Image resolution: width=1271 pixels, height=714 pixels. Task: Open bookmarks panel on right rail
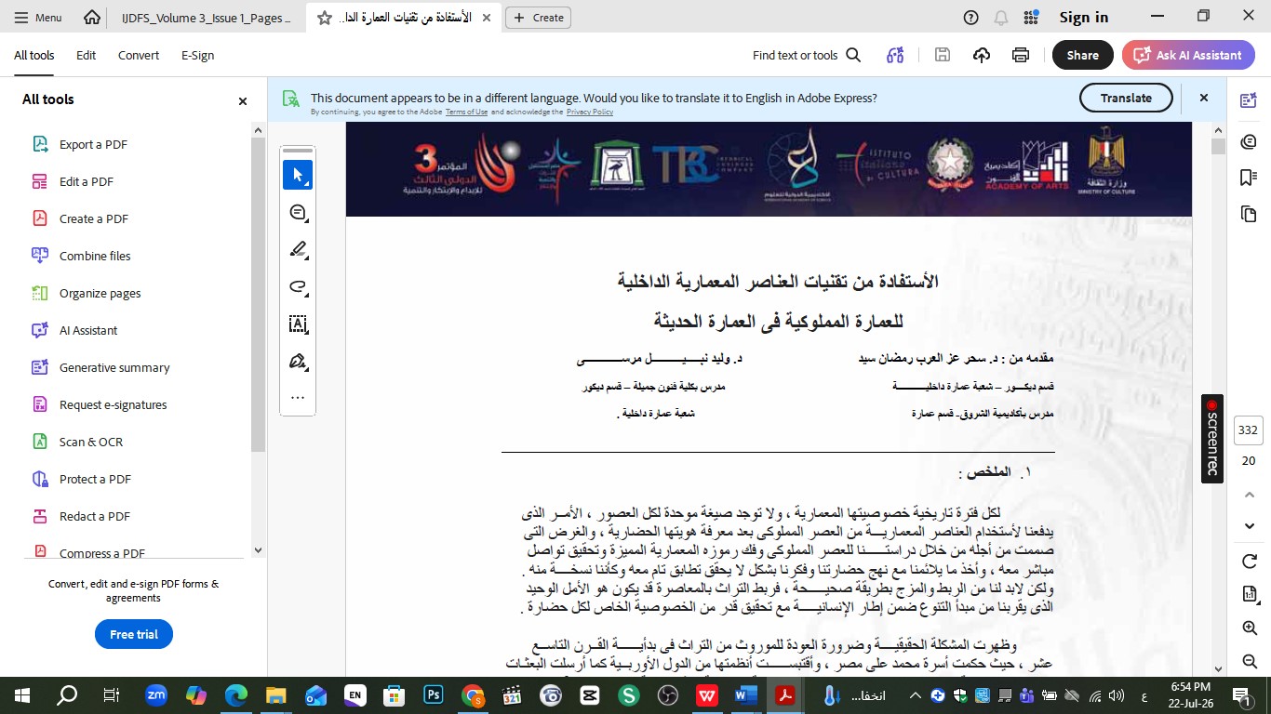(1249, 178)
